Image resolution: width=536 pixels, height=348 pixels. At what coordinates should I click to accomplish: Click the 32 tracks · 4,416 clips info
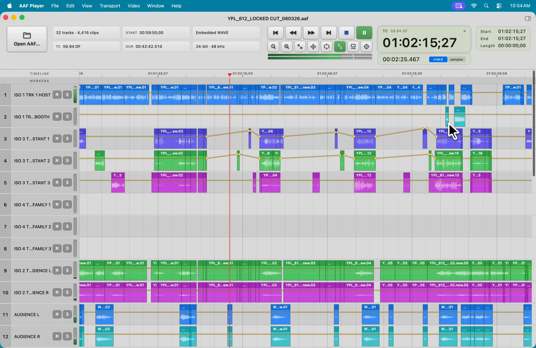pyautogui.click(x=86, y=33)
